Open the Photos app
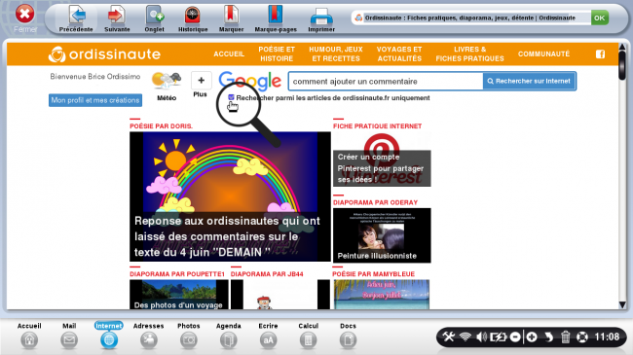Image resolution: width=633 pixels, height=355 pixels. [189, 336]
